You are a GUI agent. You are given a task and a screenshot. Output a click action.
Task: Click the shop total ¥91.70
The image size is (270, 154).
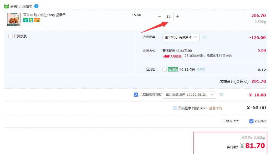coord(259,81)
